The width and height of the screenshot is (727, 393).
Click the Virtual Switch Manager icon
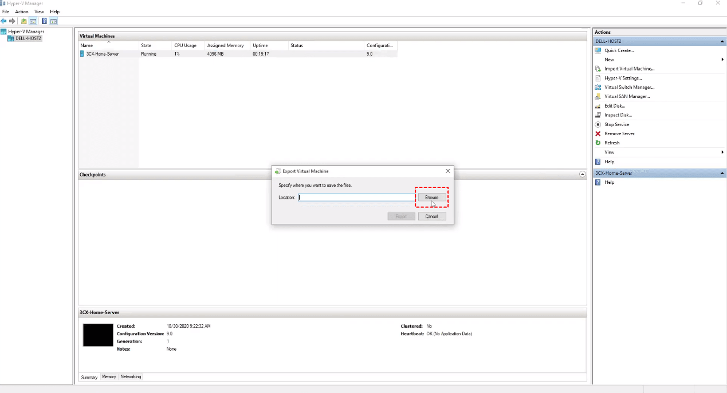[598, 87]
